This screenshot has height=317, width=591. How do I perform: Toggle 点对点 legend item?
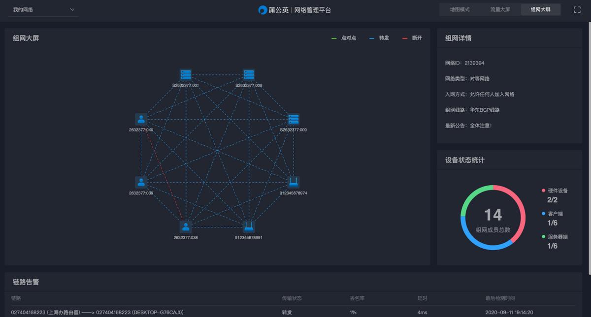pyautogui.click(x=344, y=38)
